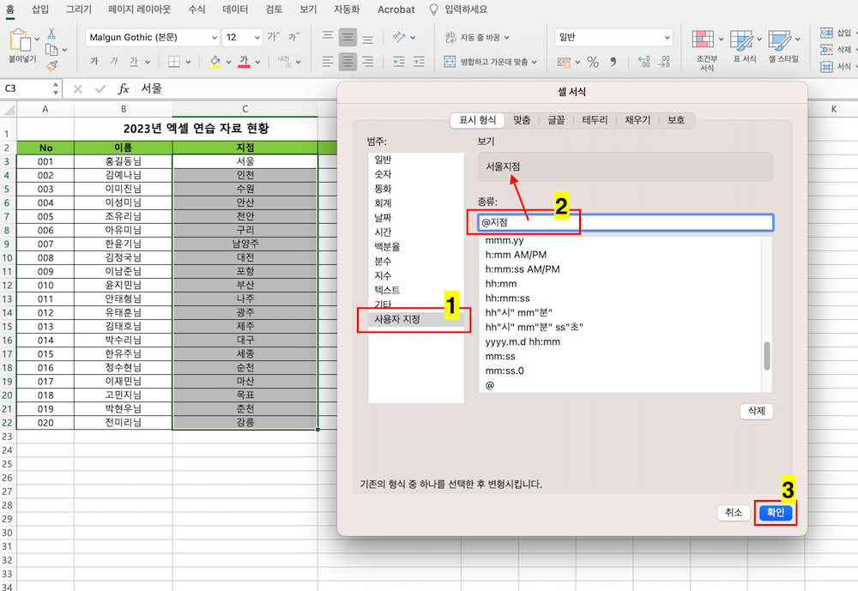858x591 pixels.
Task: Click the scissors cut icon
Action: tap(51, 33)
